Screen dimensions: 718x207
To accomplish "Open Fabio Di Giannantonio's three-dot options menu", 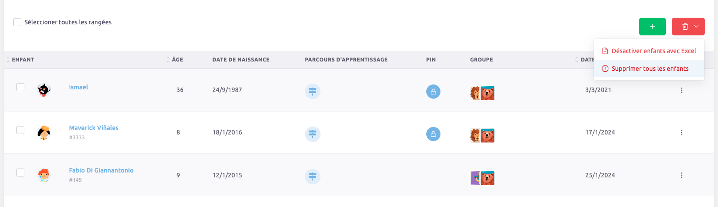I will [681, 175].
